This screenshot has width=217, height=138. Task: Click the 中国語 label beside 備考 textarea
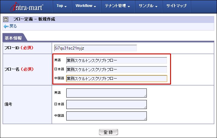click(x=59, y=115)
